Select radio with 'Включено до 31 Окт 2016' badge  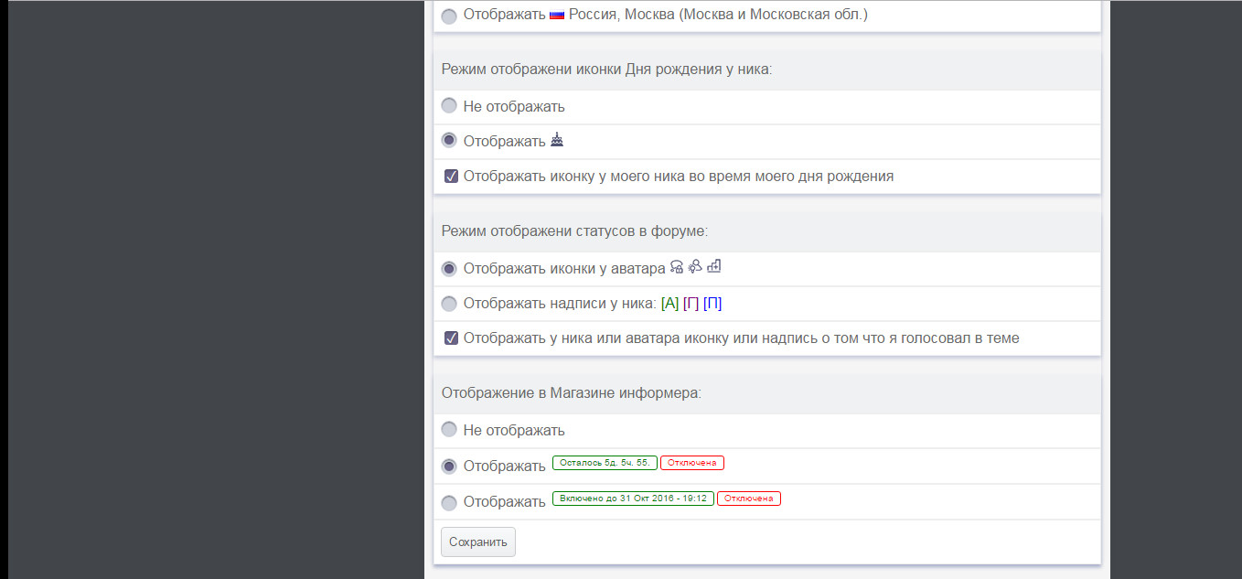tap(449, 502)
